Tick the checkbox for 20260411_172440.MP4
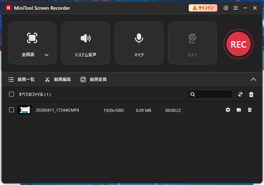This screenshot has height=185, width=264. coord(12,110)
